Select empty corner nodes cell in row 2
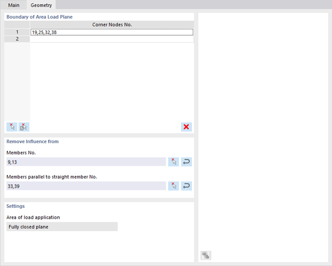 (x=112, y=39)
